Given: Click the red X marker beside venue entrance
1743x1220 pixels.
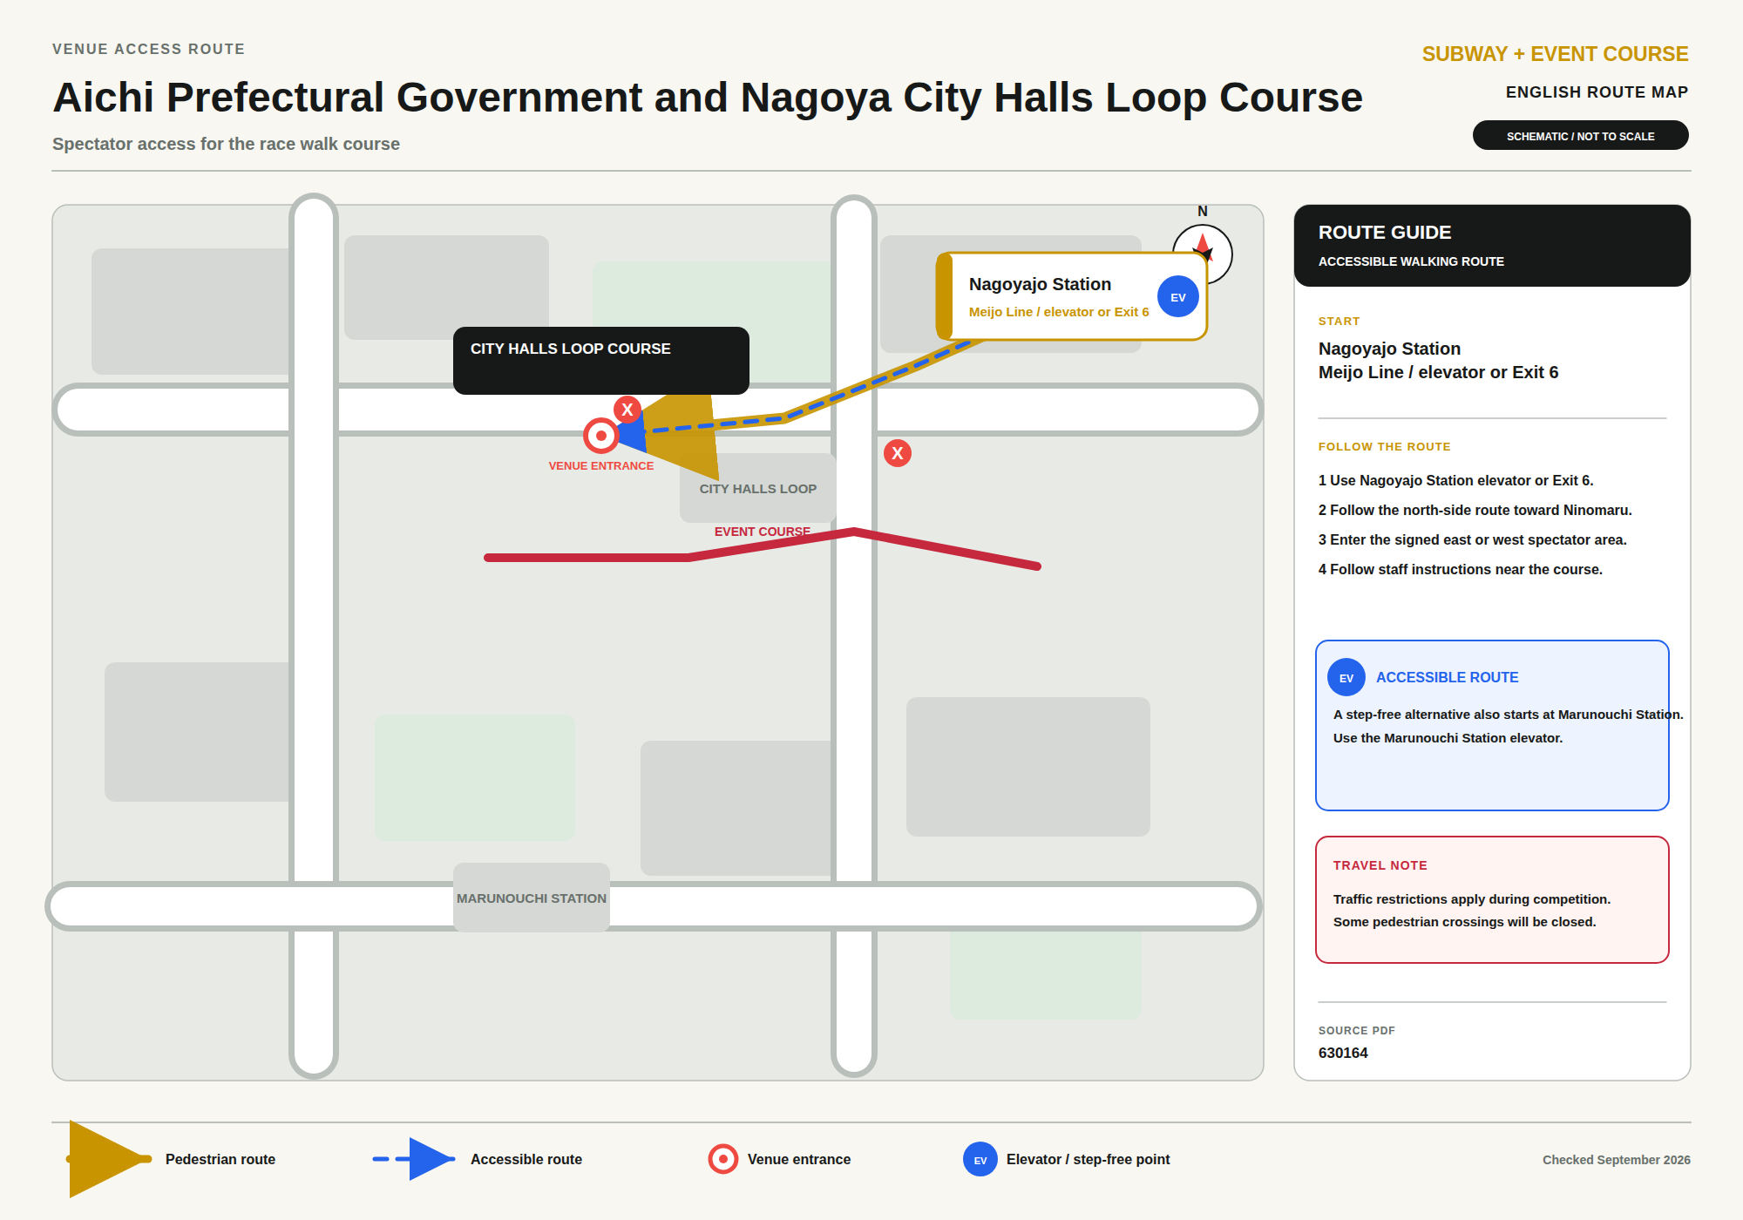Looking at the screenshot, I should tap(627, 410).
